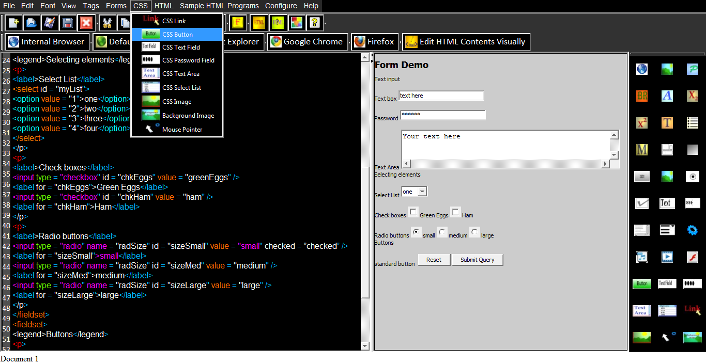Check the Ham checkbox

(455, 212)
